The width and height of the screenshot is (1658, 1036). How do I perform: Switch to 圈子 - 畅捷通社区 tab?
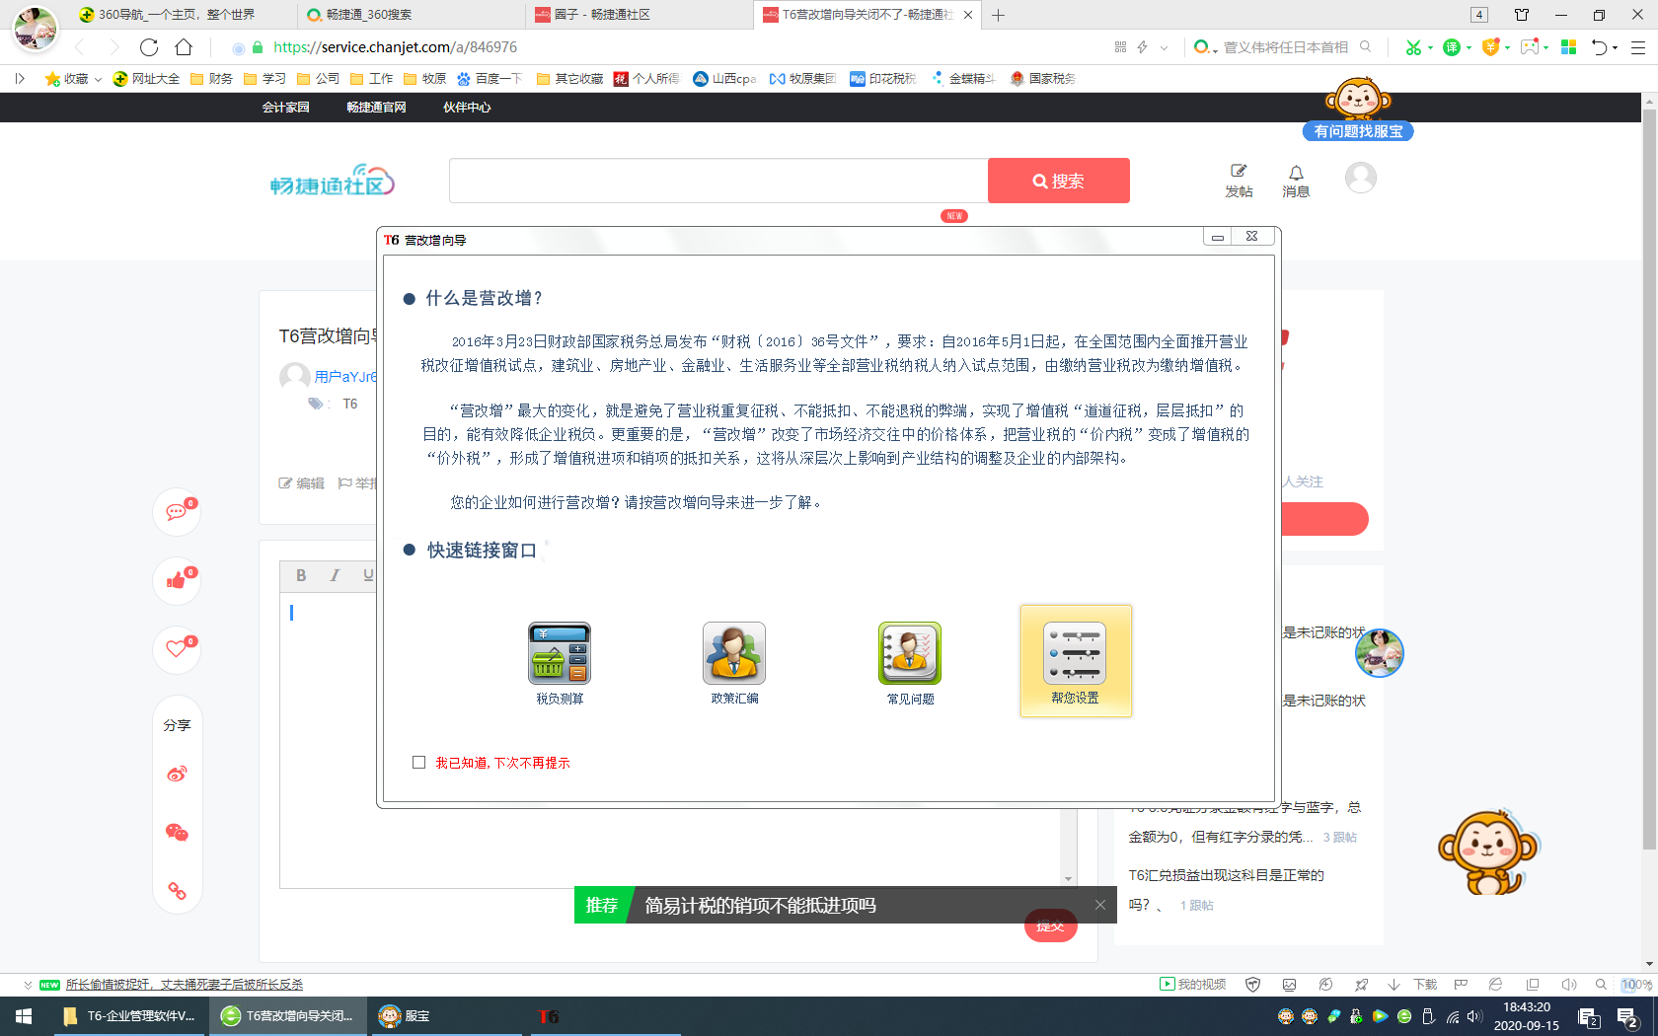coord(640,15)
